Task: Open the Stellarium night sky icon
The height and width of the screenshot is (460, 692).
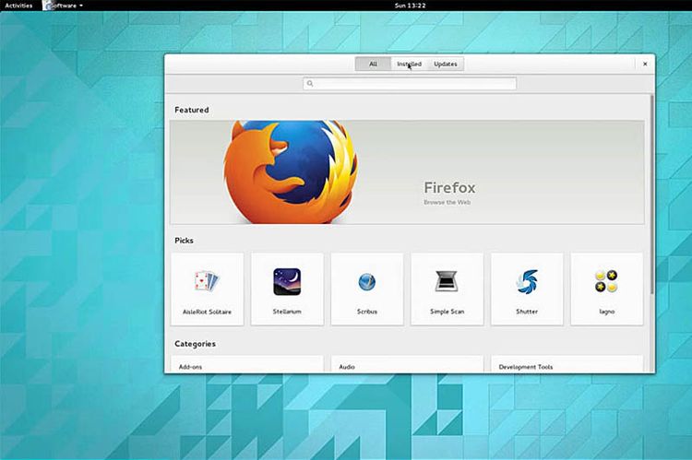Action: [x=287, y=281]
